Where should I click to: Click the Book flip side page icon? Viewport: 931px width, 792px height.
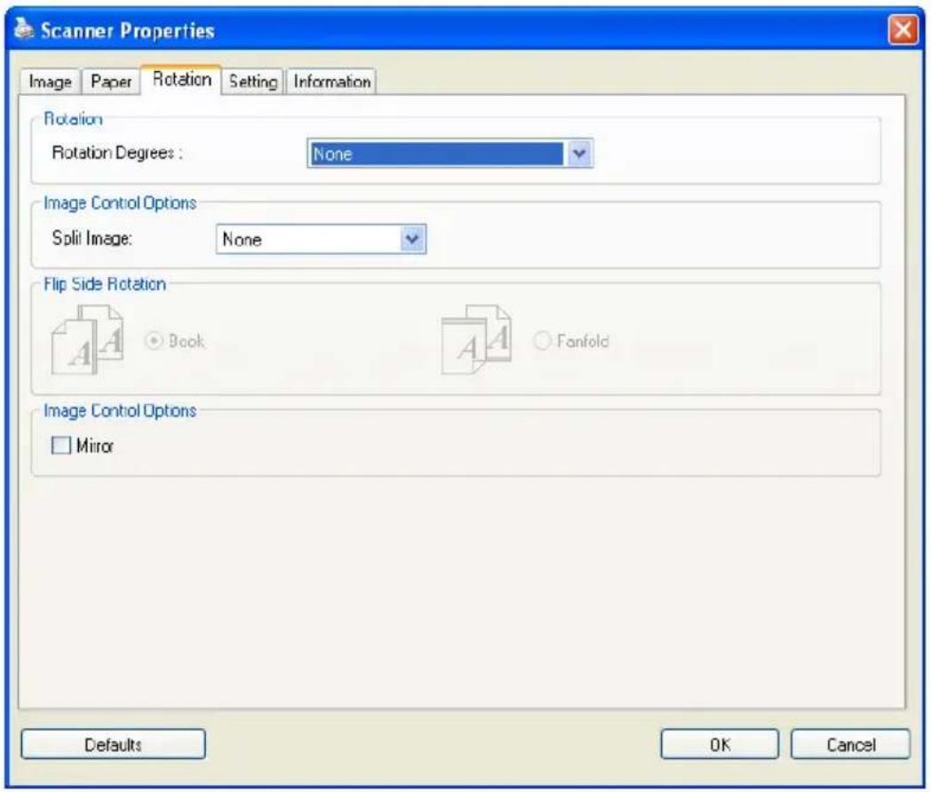coord(88,340)
